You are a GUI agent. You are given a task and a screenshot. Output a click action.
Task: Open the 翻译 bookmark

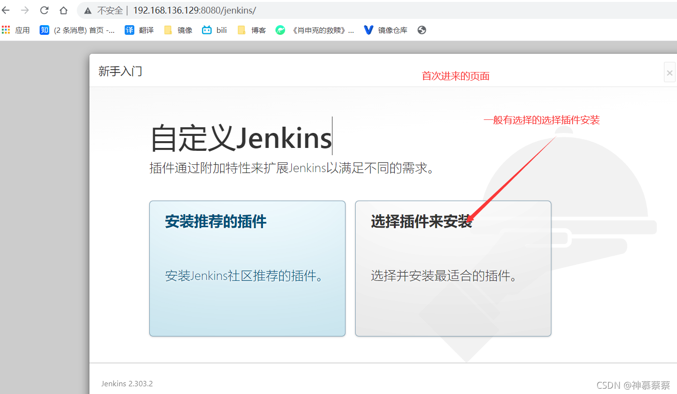click(139, 30)
